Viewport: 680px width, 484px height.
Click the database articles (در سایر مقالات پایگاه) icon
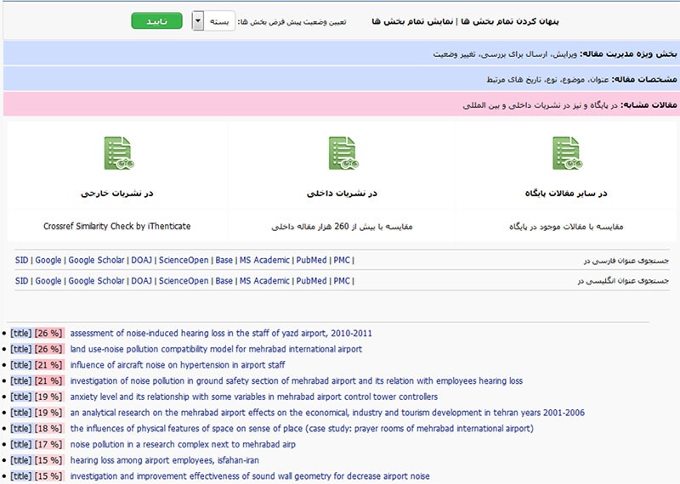click(567, 153)
